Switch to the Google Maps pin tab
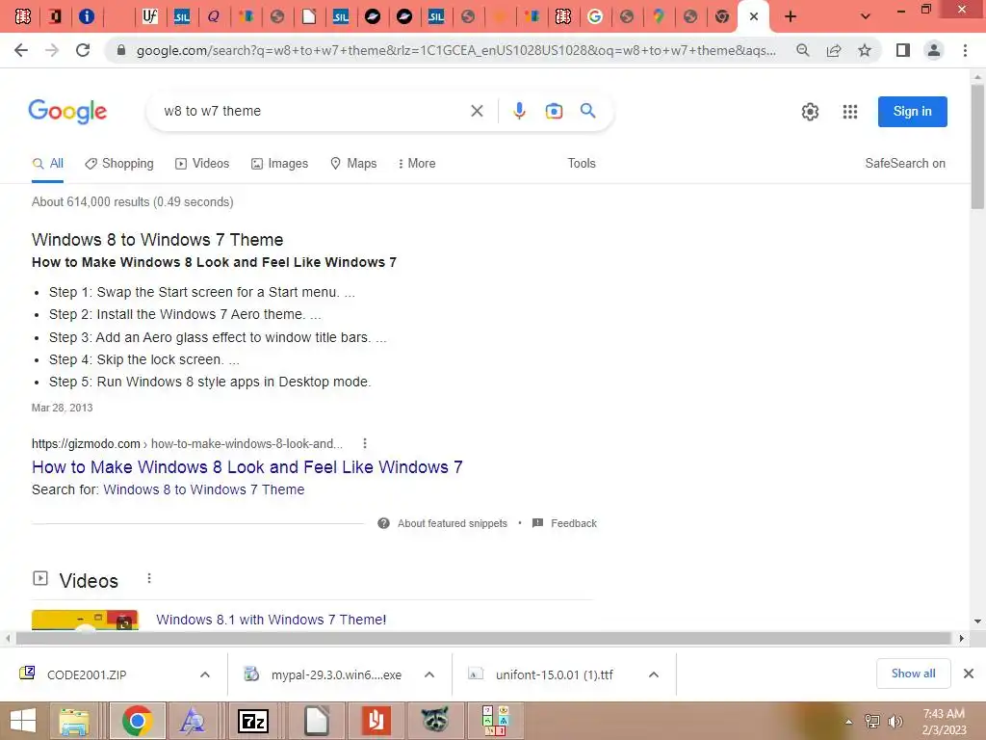 point(659,16)
